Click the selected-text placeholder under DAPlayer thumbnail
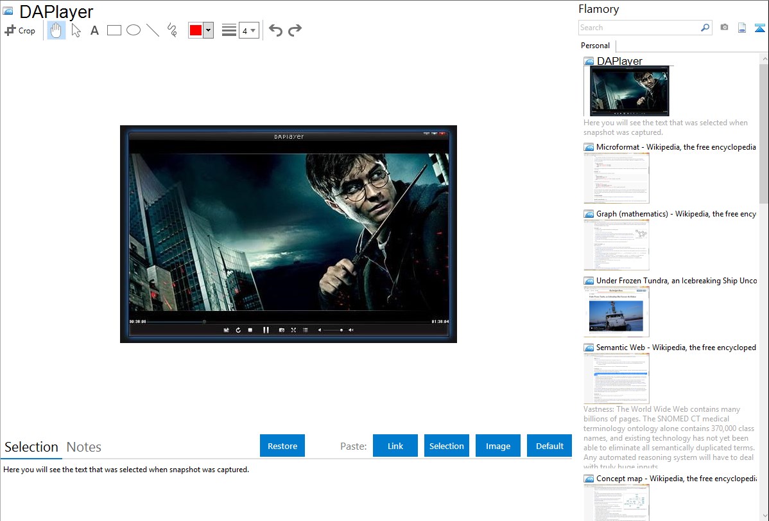 click(x=666, y=127)
